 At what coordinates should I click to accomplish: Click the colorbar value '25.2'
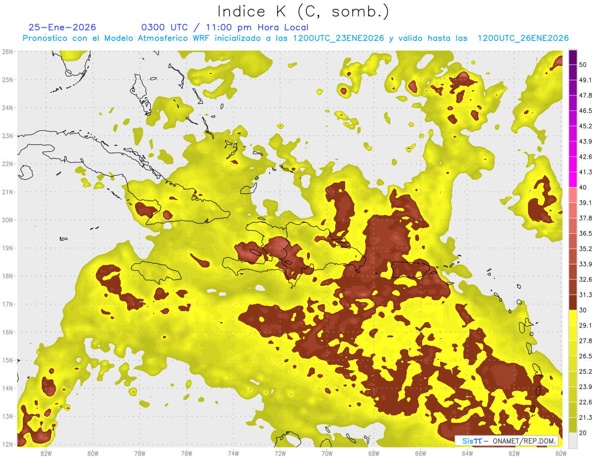tap(585, 372)
